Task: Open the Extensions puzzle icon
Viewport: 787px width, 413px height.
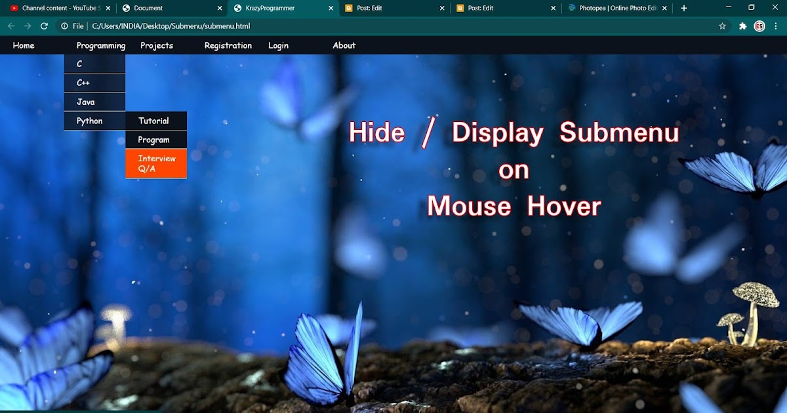Action: 742,26
